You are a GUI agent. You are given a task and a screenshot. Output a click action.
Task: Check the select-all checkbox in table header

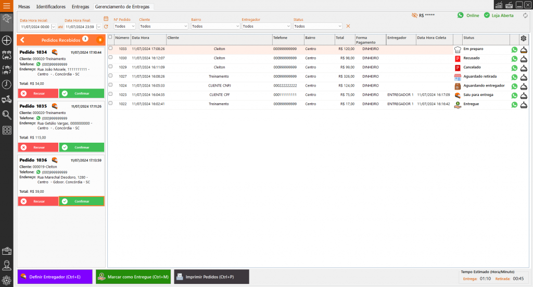click(110, 38)
